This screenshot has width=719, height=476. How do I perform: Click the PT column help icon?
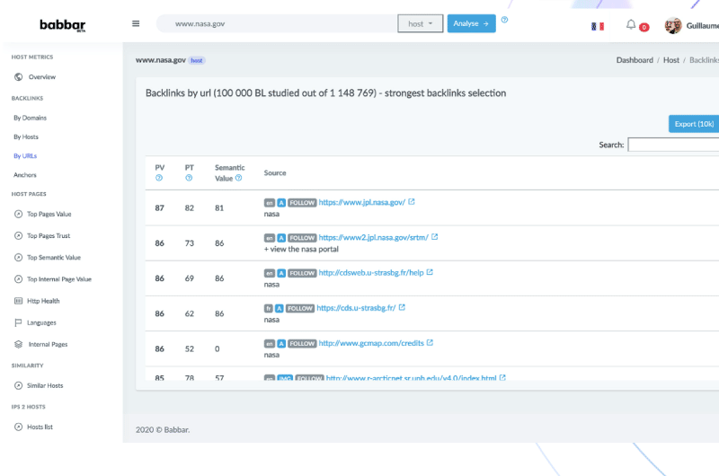point(189,178)
